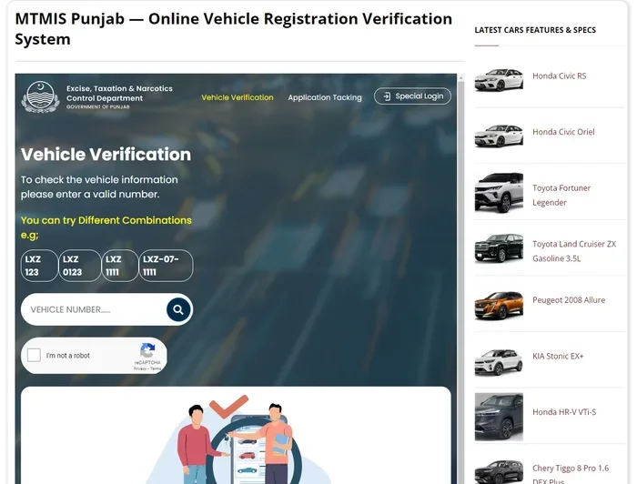Screen dimensions: 637x484
Task: Click the Vehicle Verification heading text
Action: pyautogui.click(x=106, y=155)
